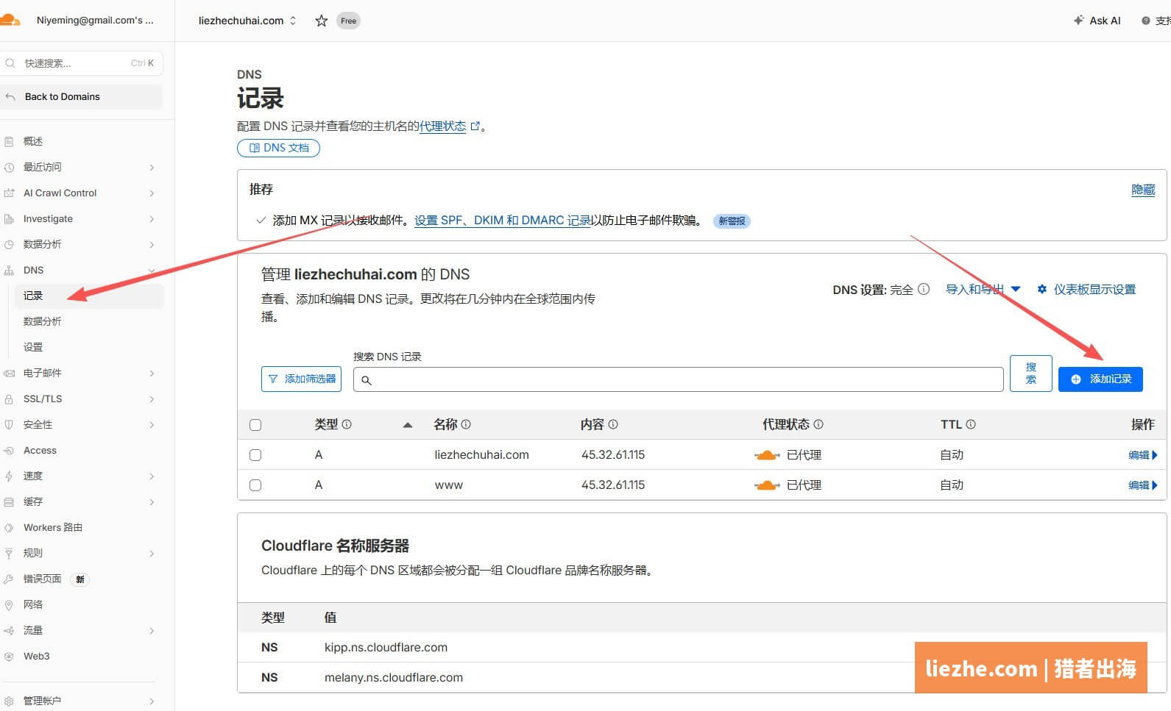Click the support help icon

point(1145,21)
